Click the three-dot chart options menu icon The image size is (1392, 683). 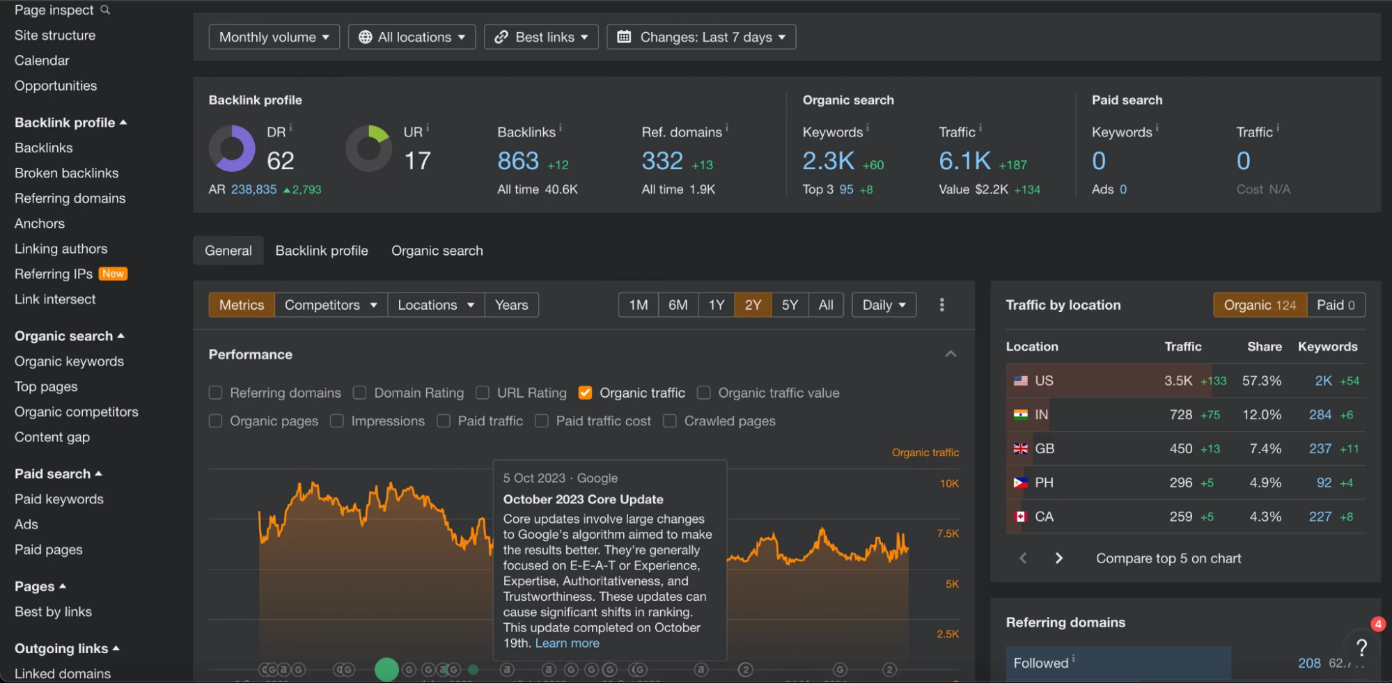click(941, 305)
